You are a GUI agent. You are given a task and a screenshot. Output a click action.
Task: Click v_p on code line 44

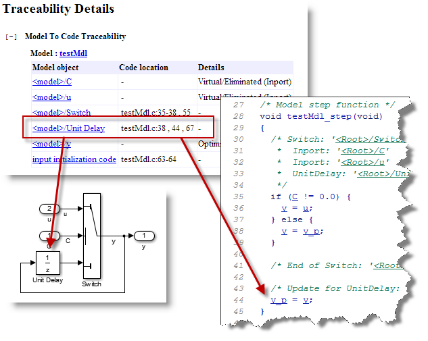pyautogui.click(x=277, y=300)
